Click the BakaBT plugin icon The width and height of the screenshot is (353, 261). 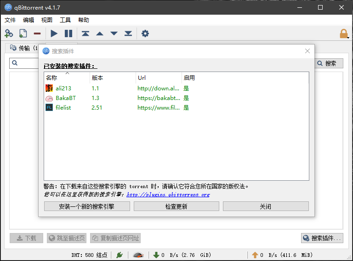click(x=49, y=98)
